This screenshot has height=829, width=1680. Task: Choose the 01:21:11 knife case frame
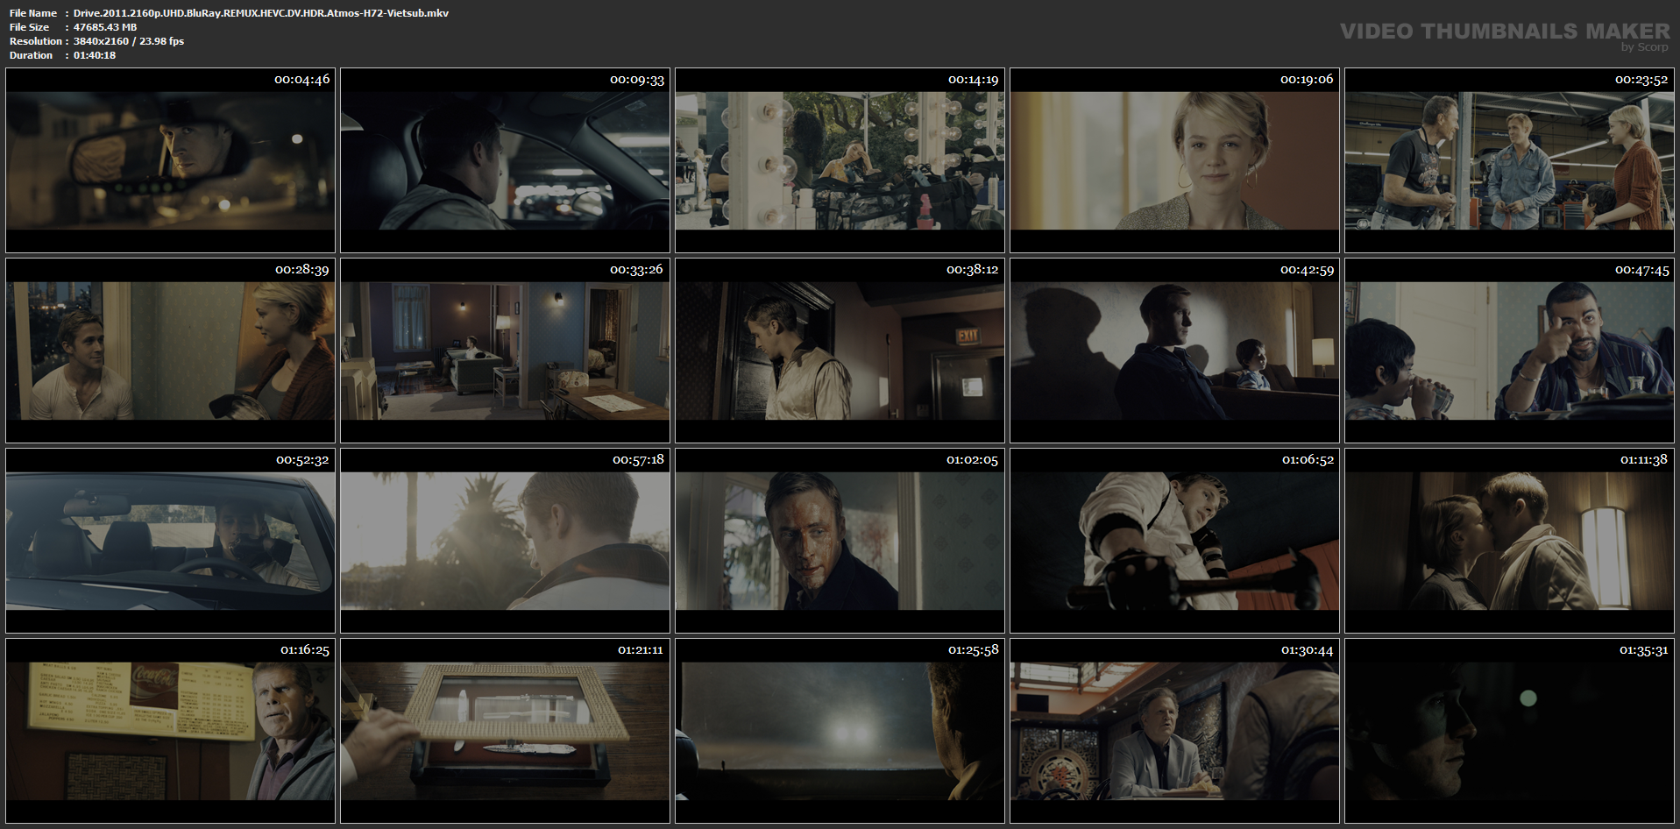[505, 731]
